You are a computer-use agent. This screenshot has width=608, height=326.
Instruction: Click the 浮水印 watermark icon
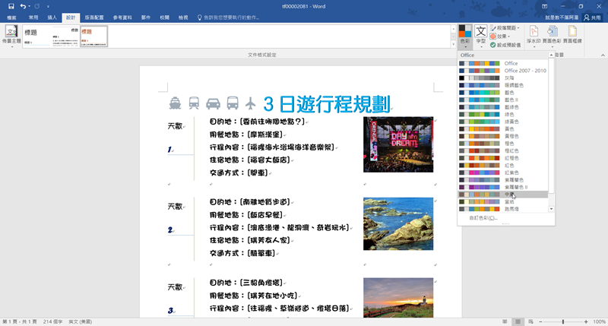click(533, 36)
